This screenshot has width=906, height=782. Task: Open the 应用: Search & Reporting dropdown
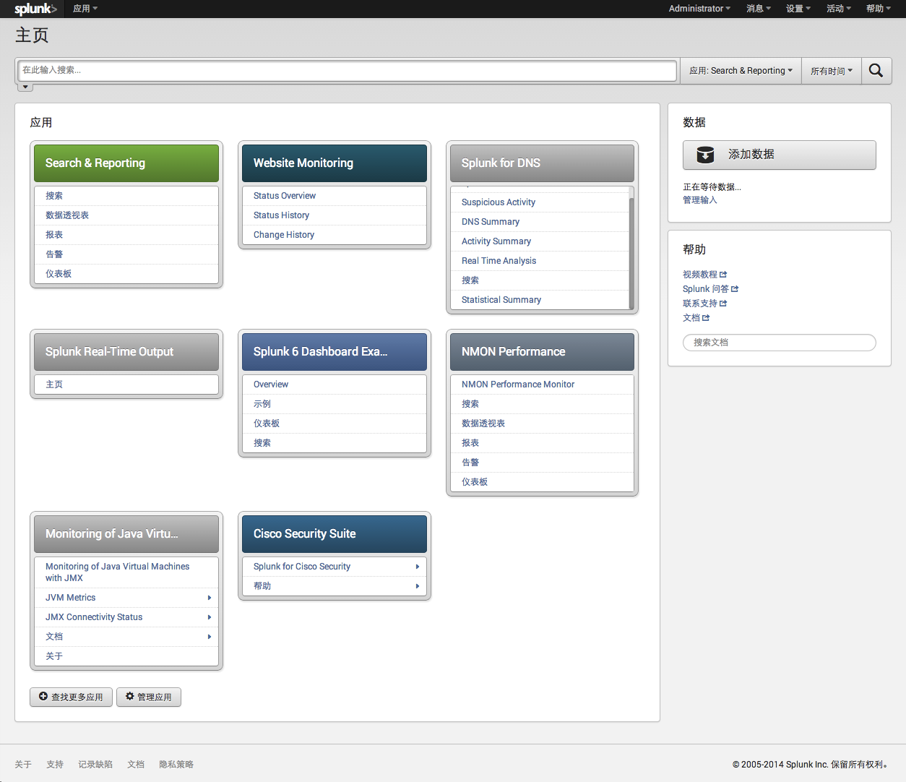tap(741, 71)
